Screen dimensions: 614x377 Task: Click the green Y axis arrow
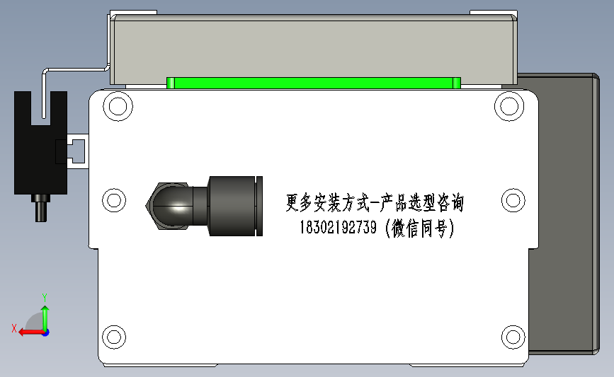click(x=45, y=318)
